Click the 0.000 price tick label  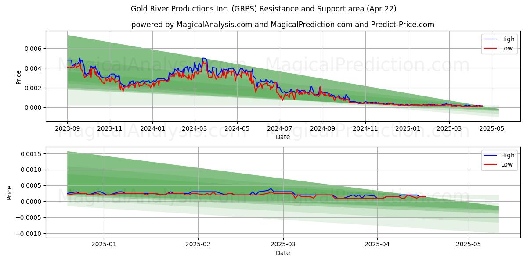pyautogui.click(x=33, y=107)
